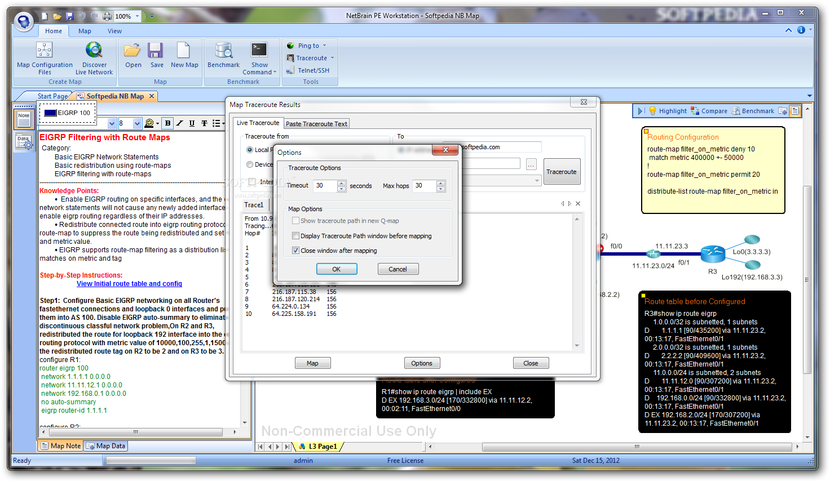Cancel the Options dialog

pos(398,269)
